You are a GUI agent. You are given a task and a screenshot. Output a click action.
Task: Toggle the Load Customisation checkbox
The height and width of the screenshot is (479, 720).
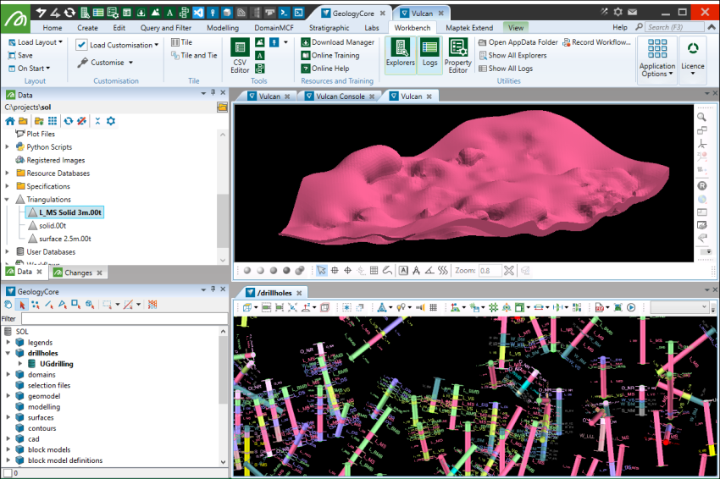81,45
